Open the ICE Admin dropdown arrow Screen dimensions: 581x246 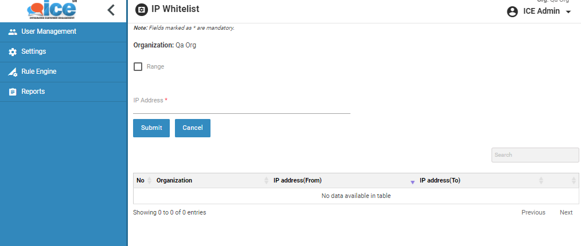click(568, 12)
